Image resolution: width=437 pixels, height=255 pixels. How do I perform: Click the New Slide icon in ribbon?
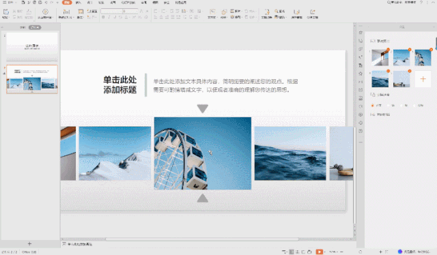66,12
